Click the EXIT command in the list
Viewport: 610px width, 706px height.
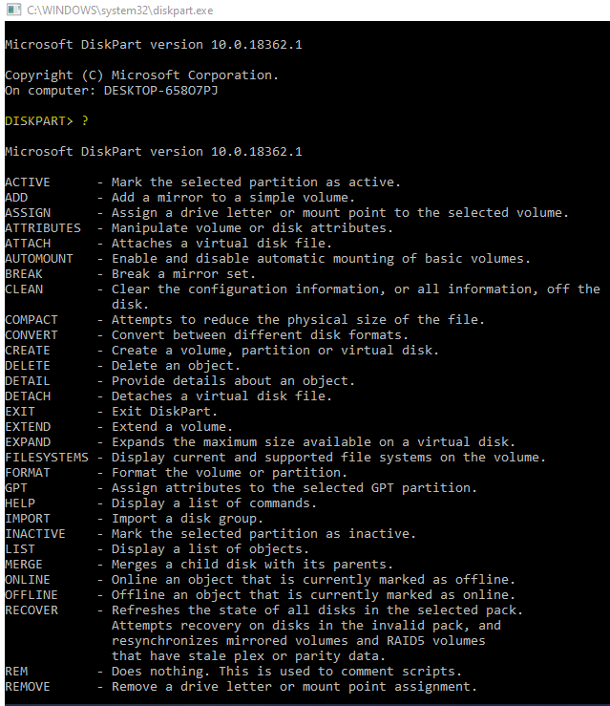[x=20, y=412]
